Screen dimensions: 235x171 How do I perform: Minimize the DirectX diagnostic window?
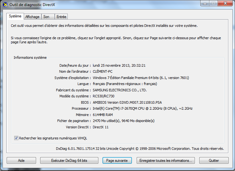pos(205,3)
